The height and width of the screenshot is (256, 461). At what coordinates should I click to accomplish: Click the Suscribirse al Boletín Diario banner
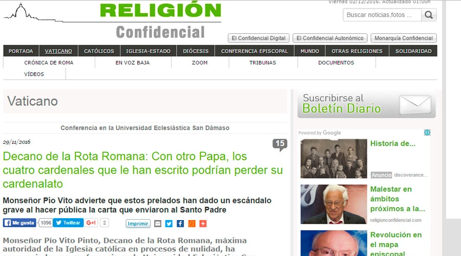point(366,104)
